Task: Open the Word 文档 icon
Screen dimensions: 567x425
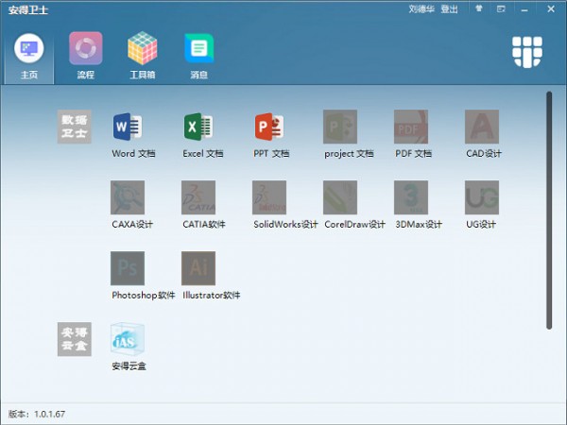Action: point(128,127)
